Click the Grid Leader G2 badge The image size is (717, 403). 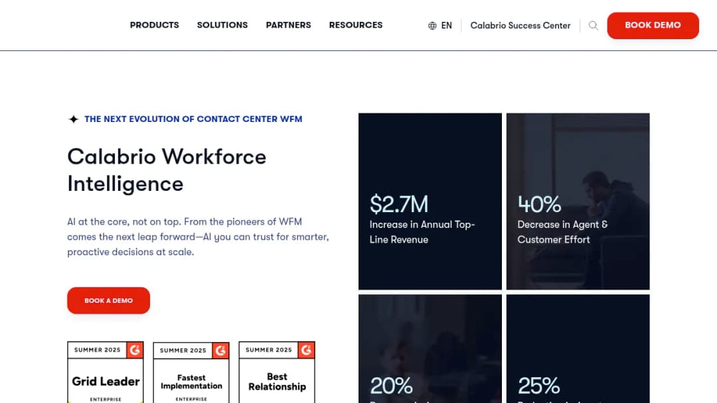(106, 372)
